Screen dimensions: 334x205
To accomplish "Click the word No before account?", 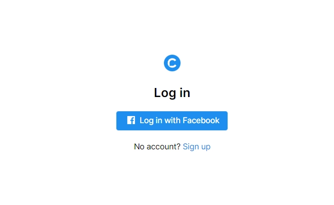I will 139,147.
